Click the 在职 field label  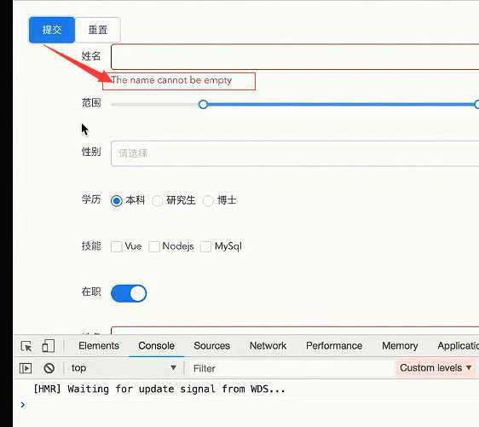(91, 291)
